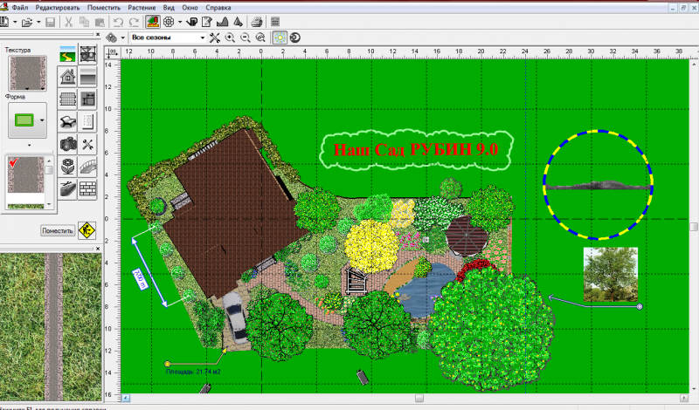Select the brick wall tool

point(88,188)
